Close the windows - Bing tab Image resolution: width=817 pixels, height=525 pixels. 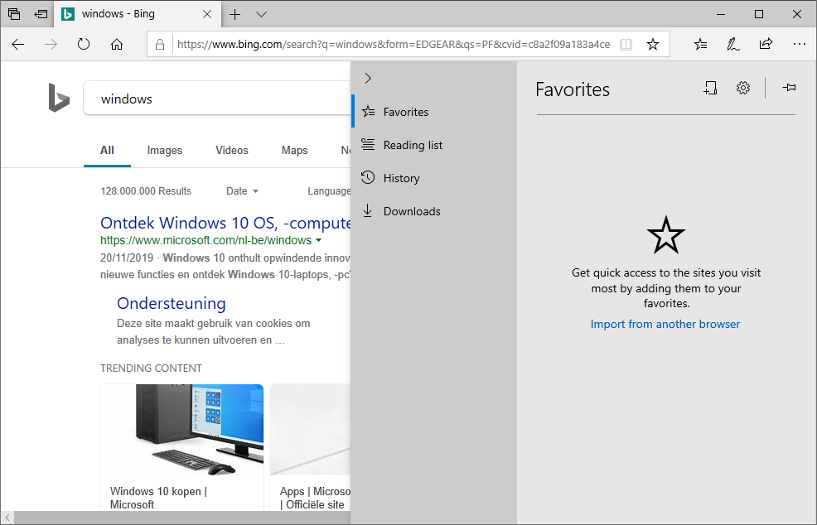[x=207, y=14]
